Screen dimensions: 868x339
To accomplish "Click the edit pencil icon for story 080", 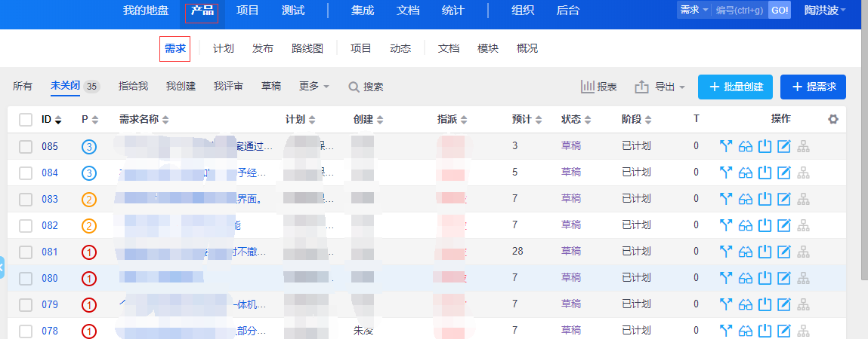I will coord(783,278).
